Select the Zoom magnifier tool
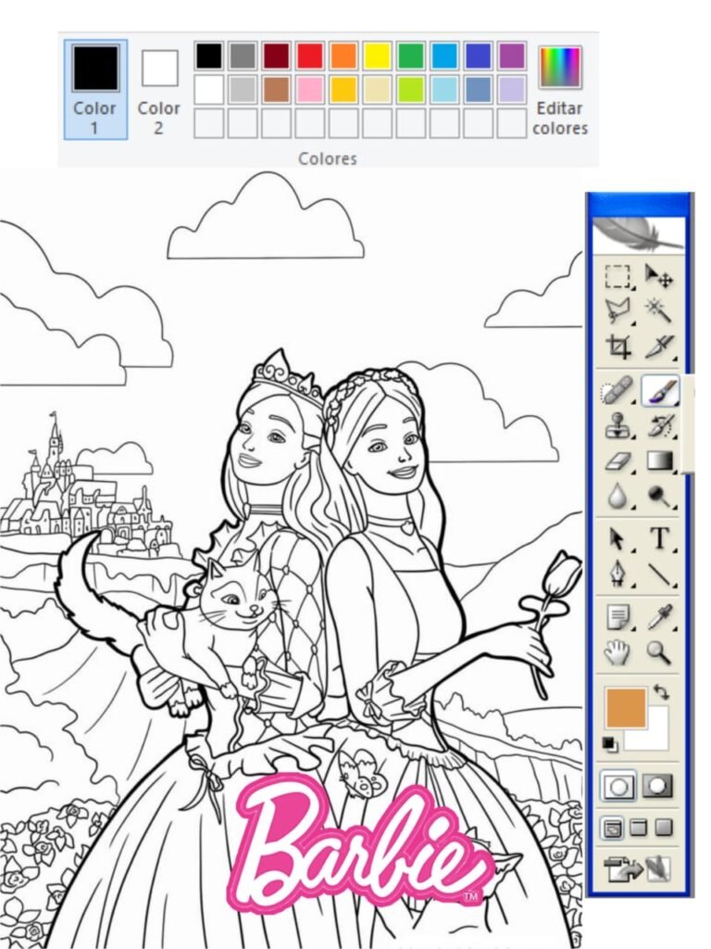Screen dimensions: 711x949 point(659,653)
